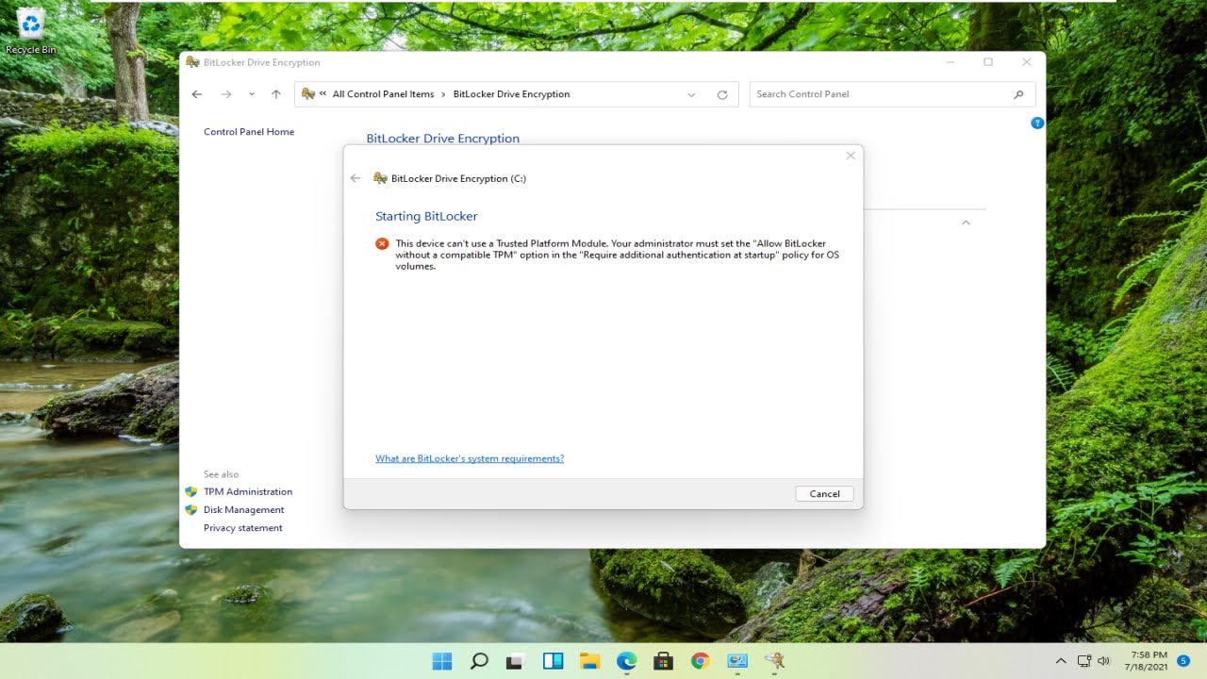Viewport: 1207px width, 679px height.
Task: Open Task View on the taskbar
Action: point(516,661)
